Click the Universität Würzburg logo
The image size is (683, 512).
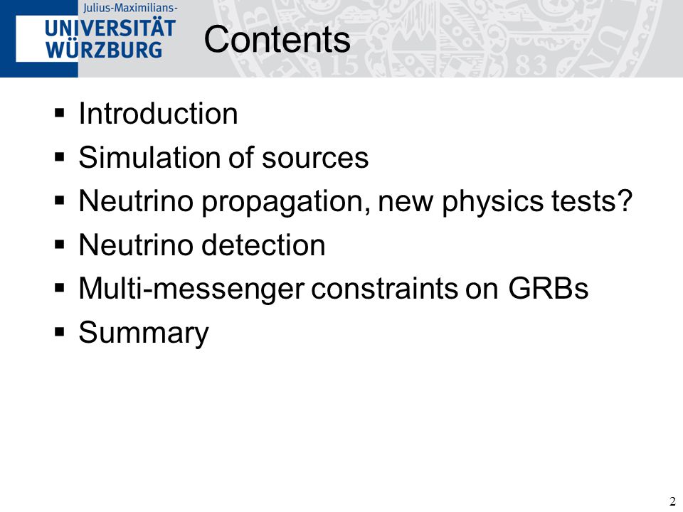(x=88, y=38)
